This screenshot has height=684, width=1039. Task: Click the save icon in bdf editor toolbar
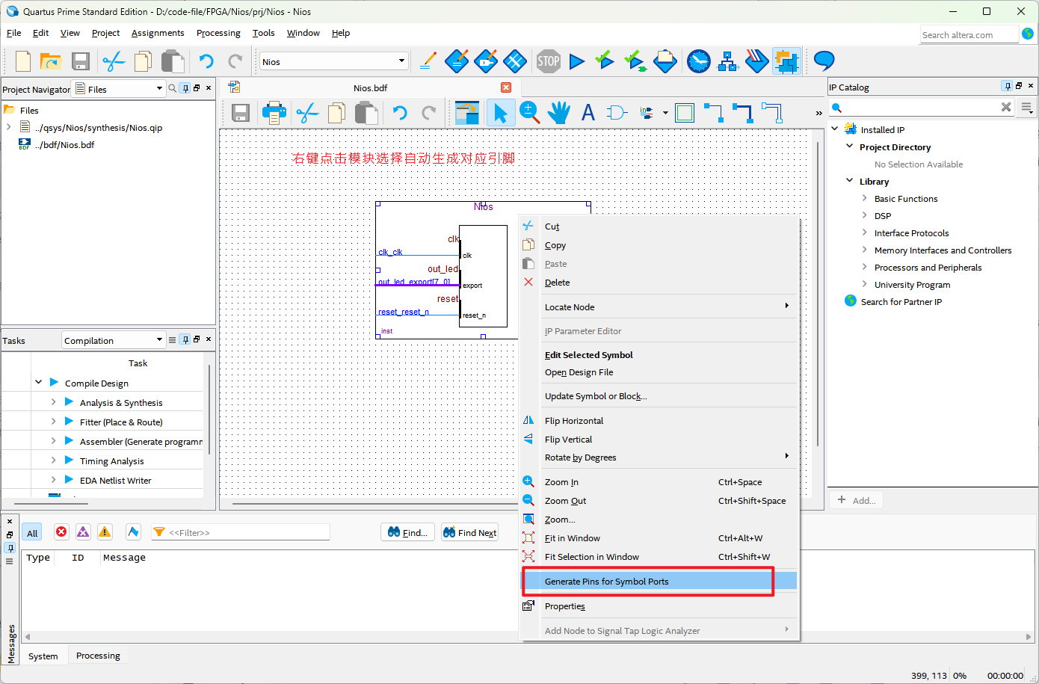point(240,113)
